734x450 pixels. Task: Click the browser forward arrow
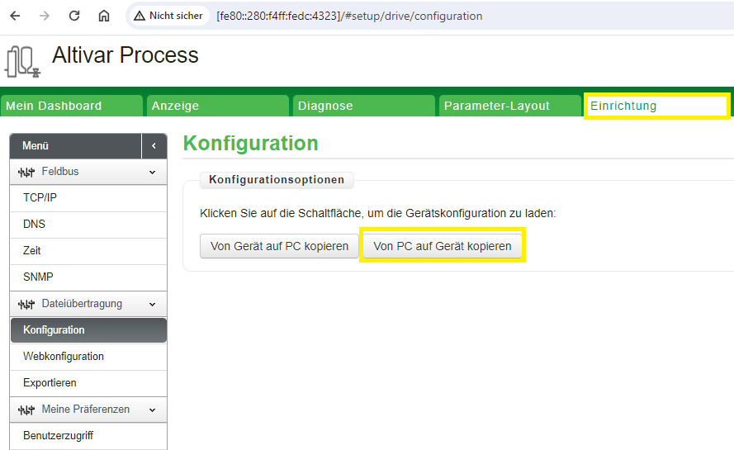pyautogui.click(x=45, y=16)
